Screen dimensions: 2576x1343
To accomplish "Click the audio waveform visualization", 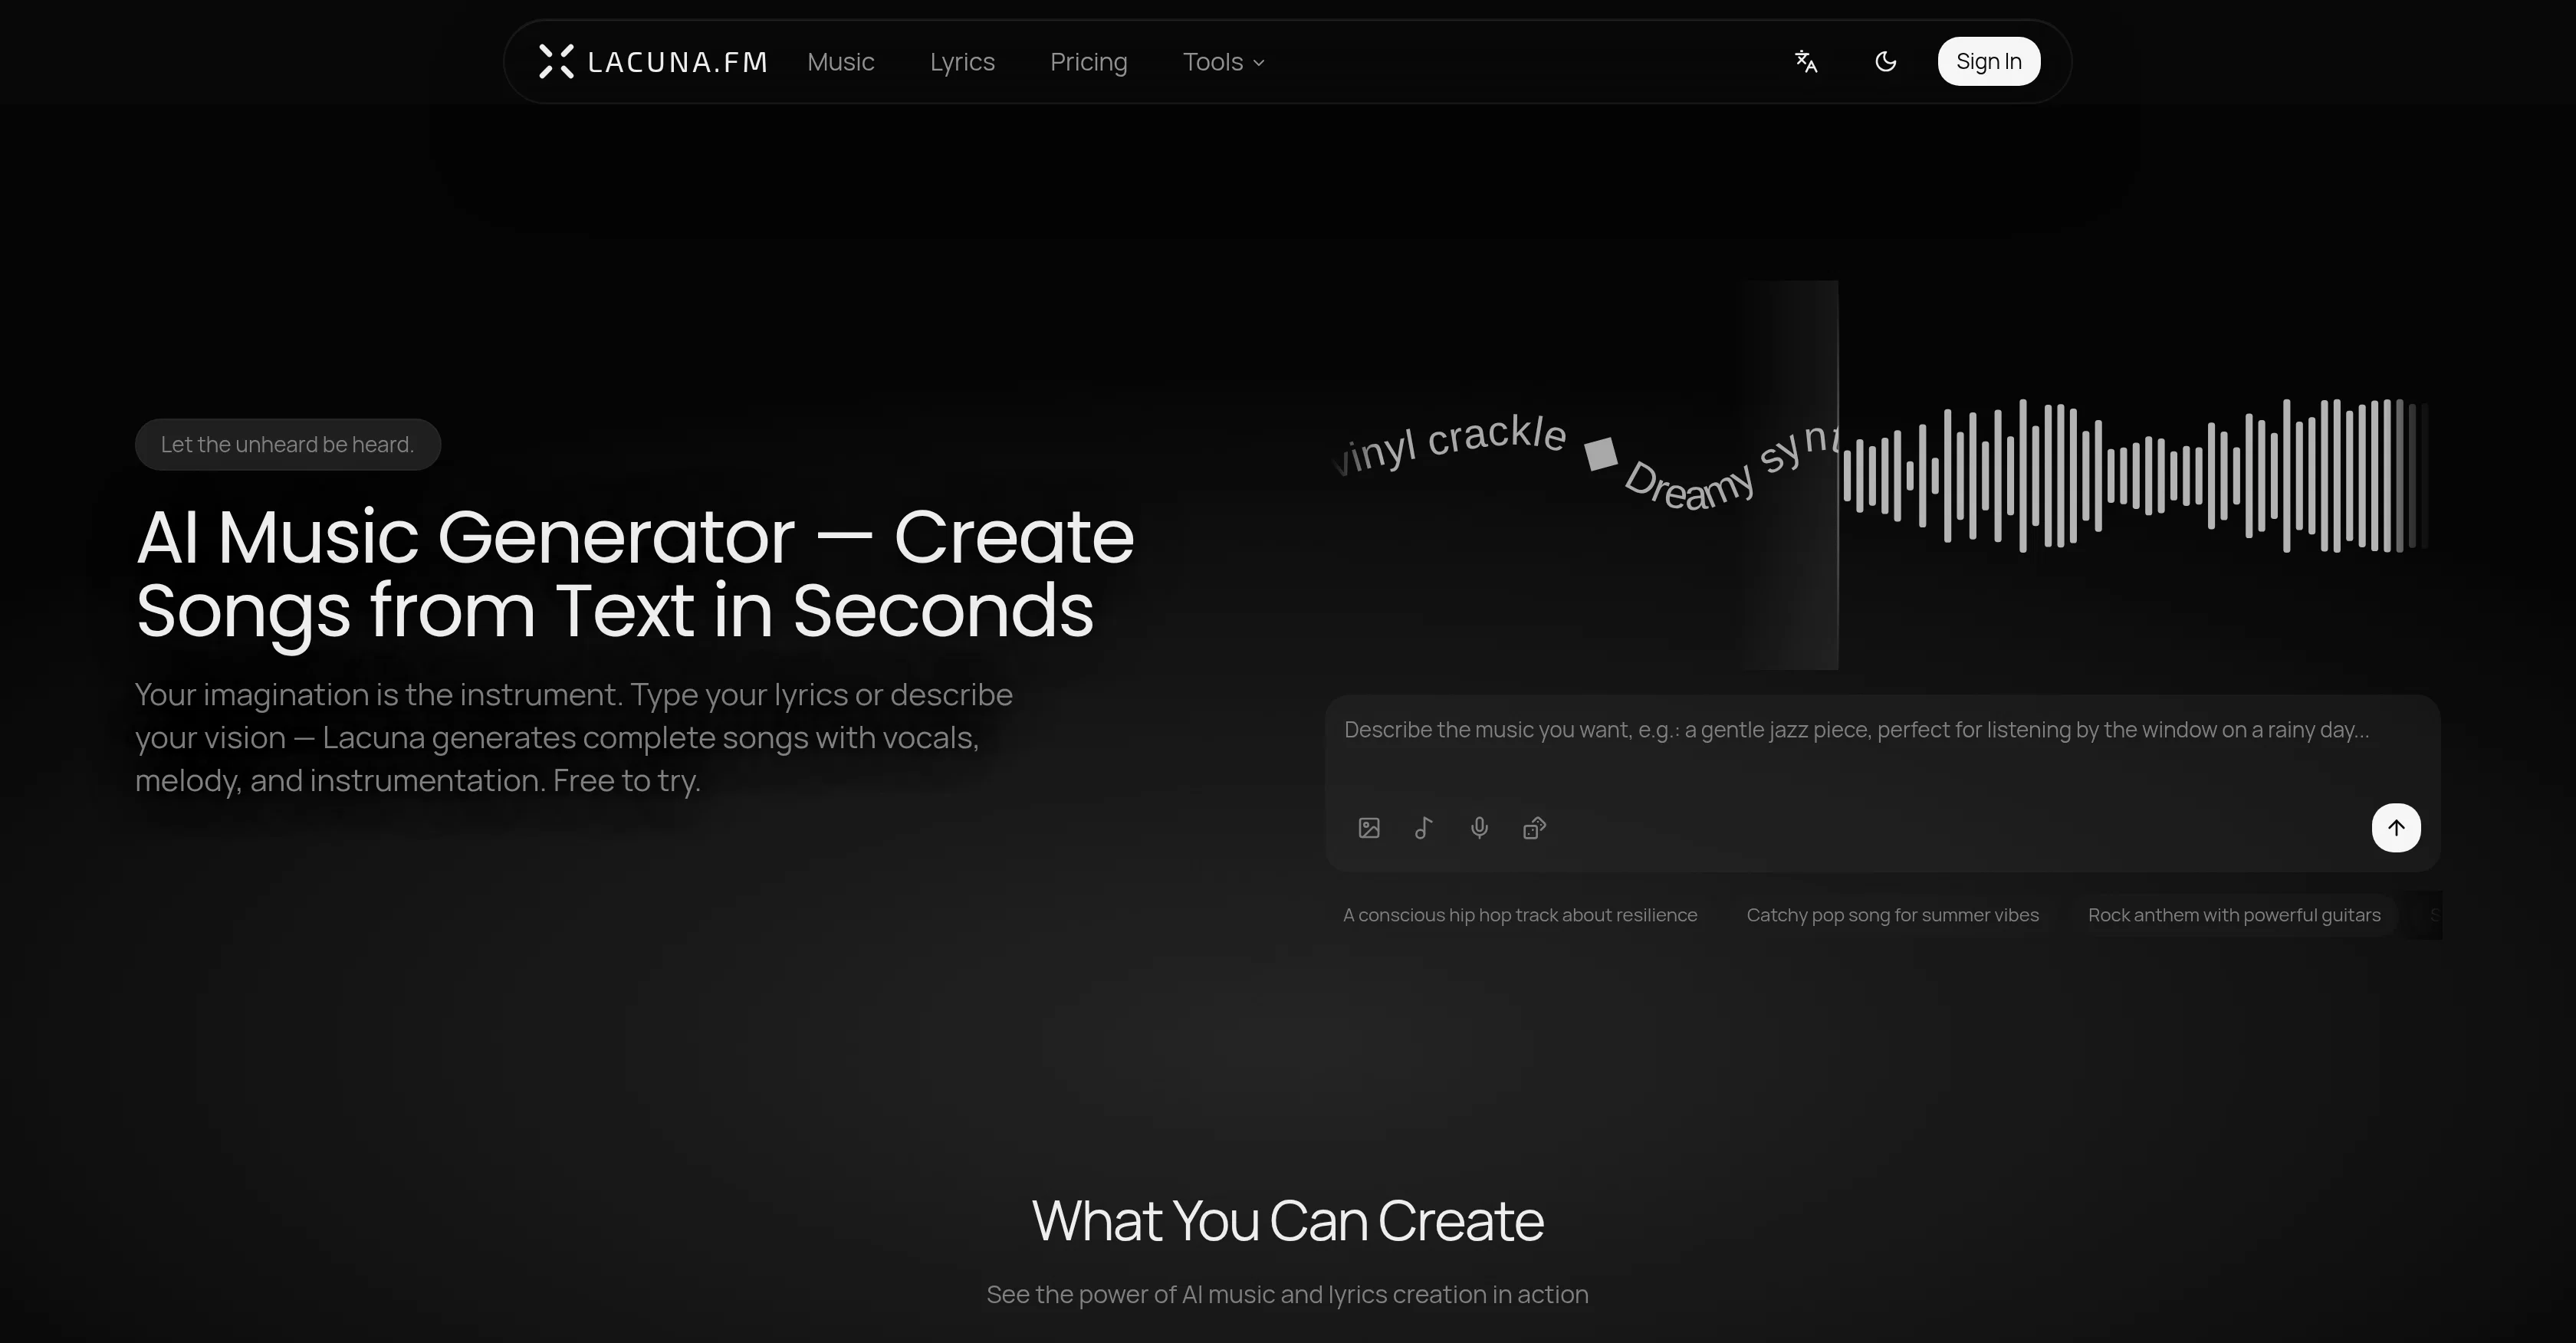I will click(2135, 475).
